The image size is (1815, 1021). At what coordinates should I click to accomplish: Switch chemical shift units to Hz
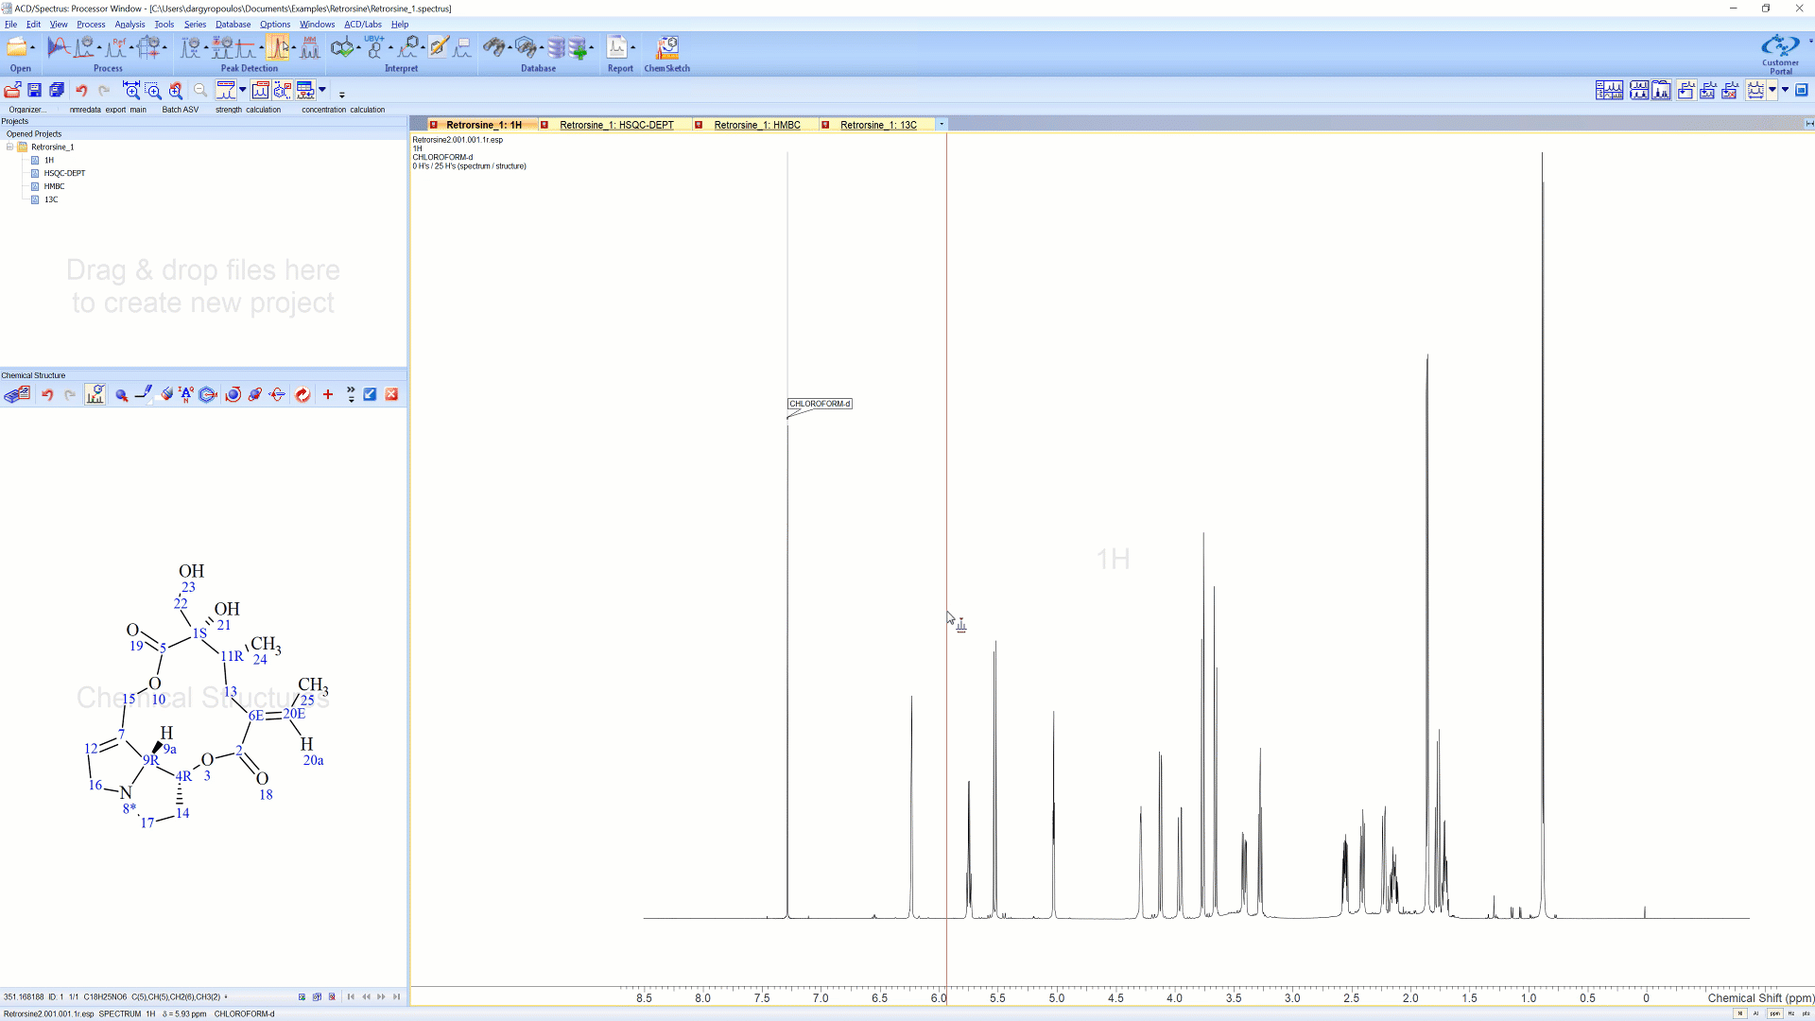1792,1013
